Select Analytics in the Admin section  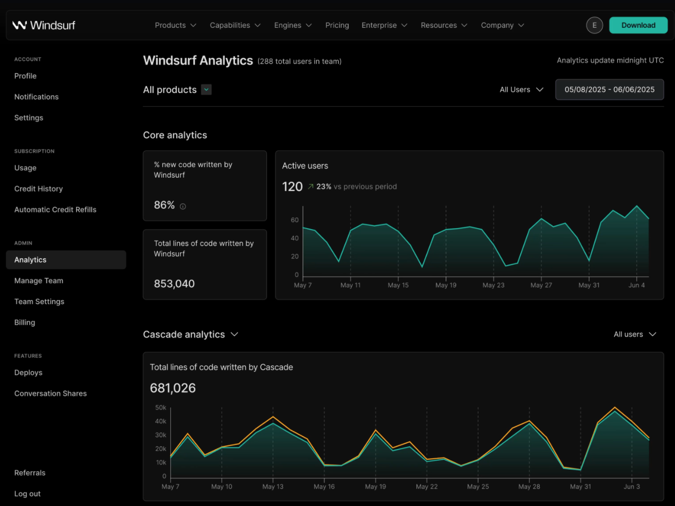(x=66, y=260)
